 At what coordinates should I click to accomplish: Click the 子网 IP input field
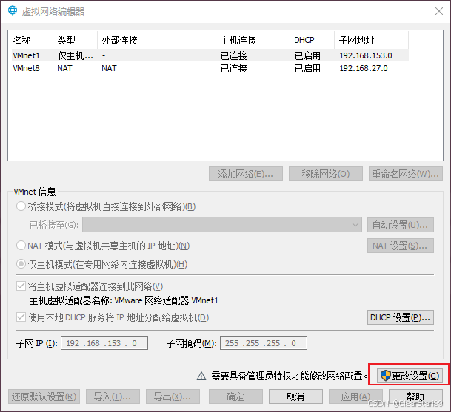[104, 343]
